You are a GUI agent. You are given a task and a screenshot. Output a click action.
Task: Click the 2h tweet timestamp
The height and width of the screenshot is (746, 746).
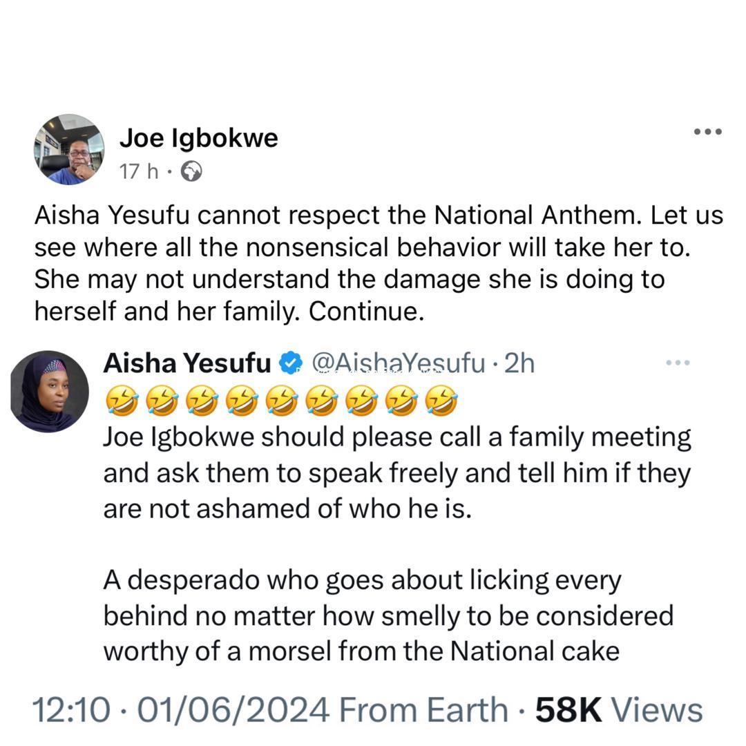[x=519, y=363]
